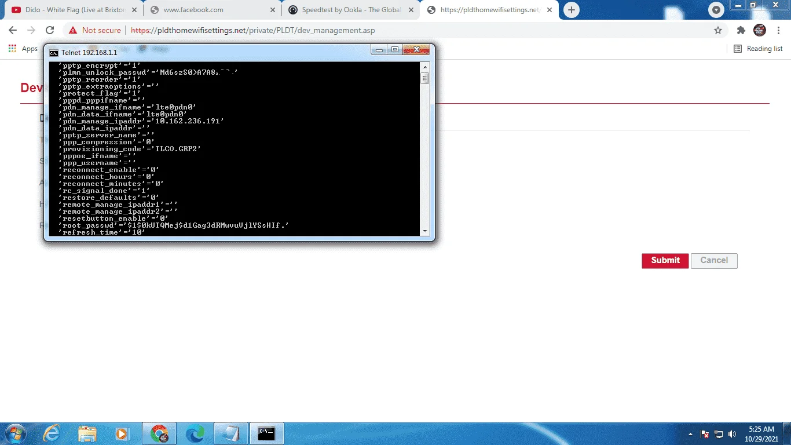The height and width of the screenshot is (445, 791).
Task: Switch to Chrome in the taskbar
Action: (159, 433)
